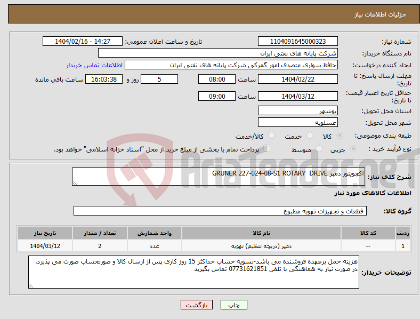Click the واحد شمارش column header
Image resolution: width=420 pixels, height=319 pixels.
pyautogui.click(x=155, y=233)
